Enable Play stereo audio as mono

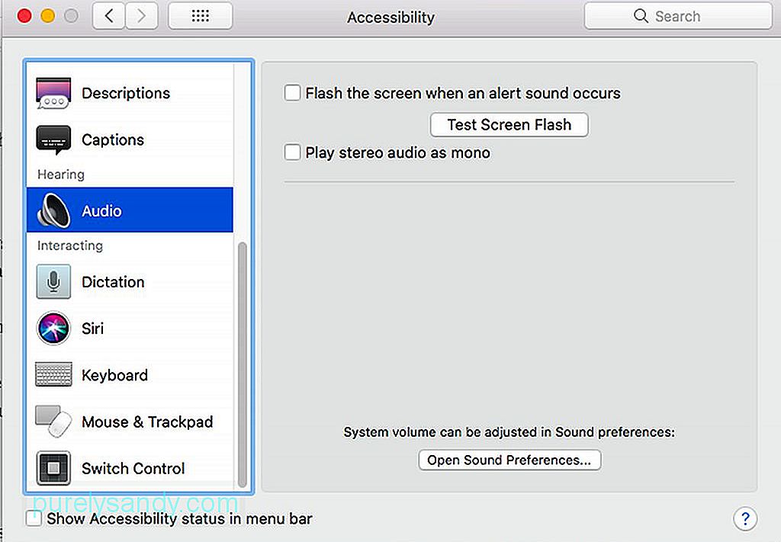pyautogui.click(x=292, y=152)
